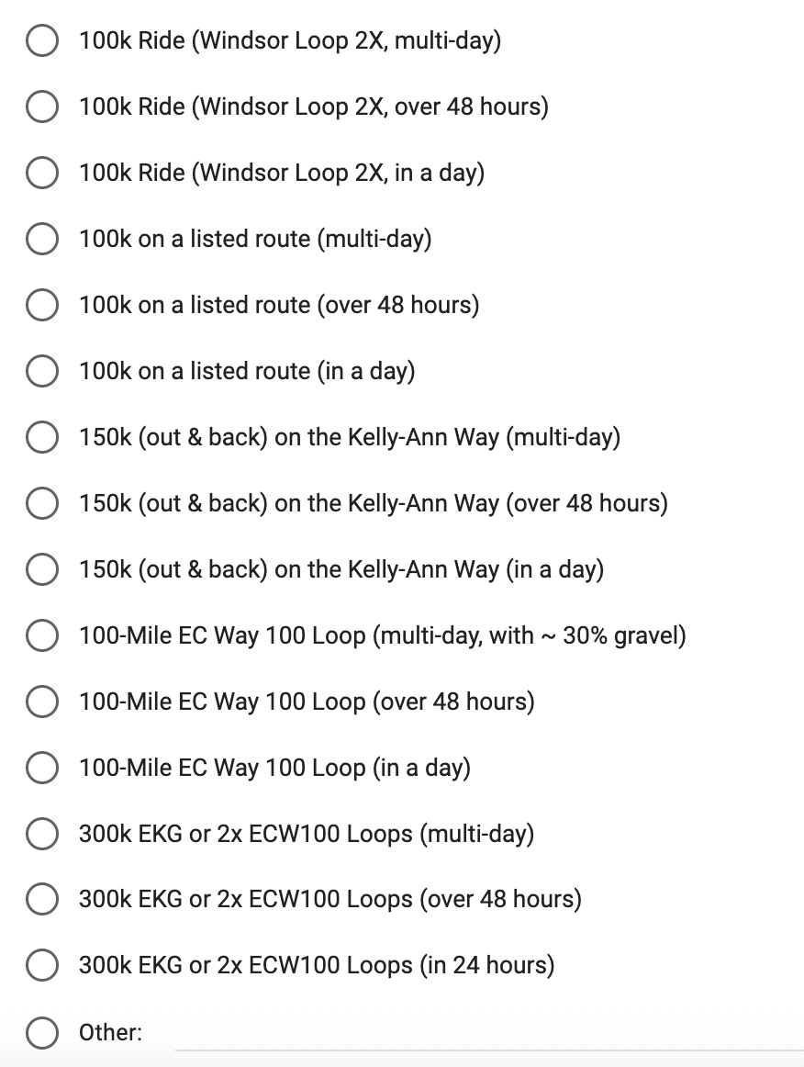
Task: Select 100k on a listed route (multi-day)
Action: pos(41,239)
